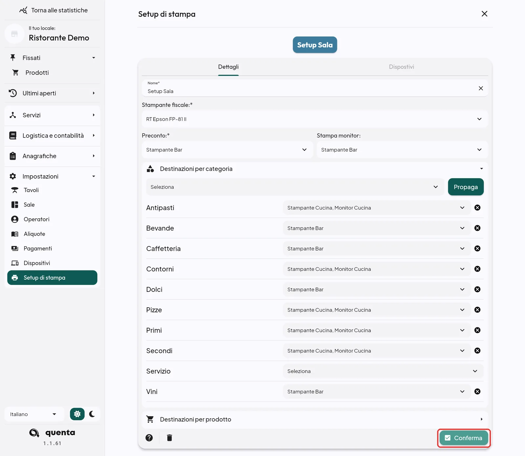Enable light mode sun toggle

pos(77,414)
